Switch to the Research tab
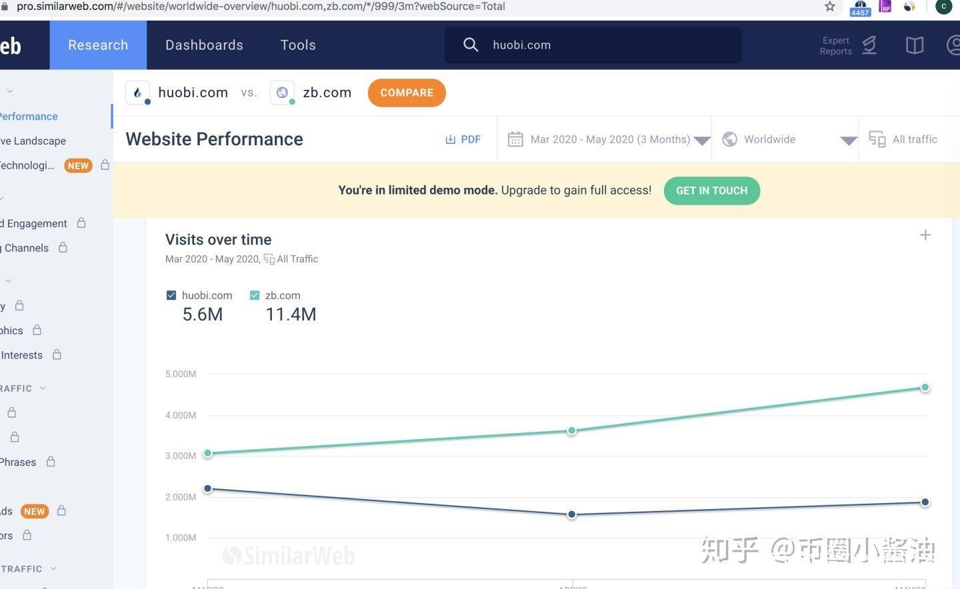 point(98,45)
